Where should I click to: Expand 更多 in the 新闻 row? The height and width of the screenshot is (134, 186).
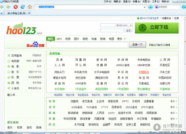click(x=174, y=113)
